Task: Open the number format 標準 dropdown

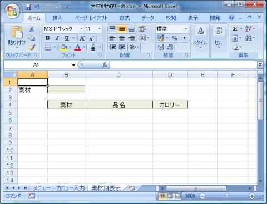Action: (x=186, y=29)
